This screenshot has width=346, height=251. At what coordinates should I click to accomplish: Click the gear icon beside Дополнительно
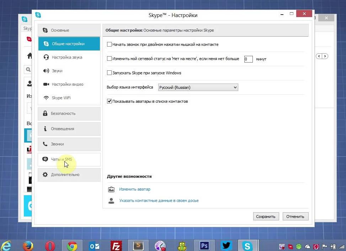pos(45,175)
